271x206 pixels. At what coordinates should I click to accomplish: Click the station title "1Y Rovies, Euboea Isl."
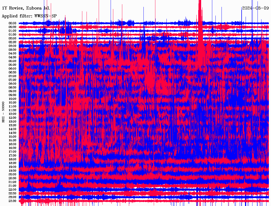tap(26, 8)
